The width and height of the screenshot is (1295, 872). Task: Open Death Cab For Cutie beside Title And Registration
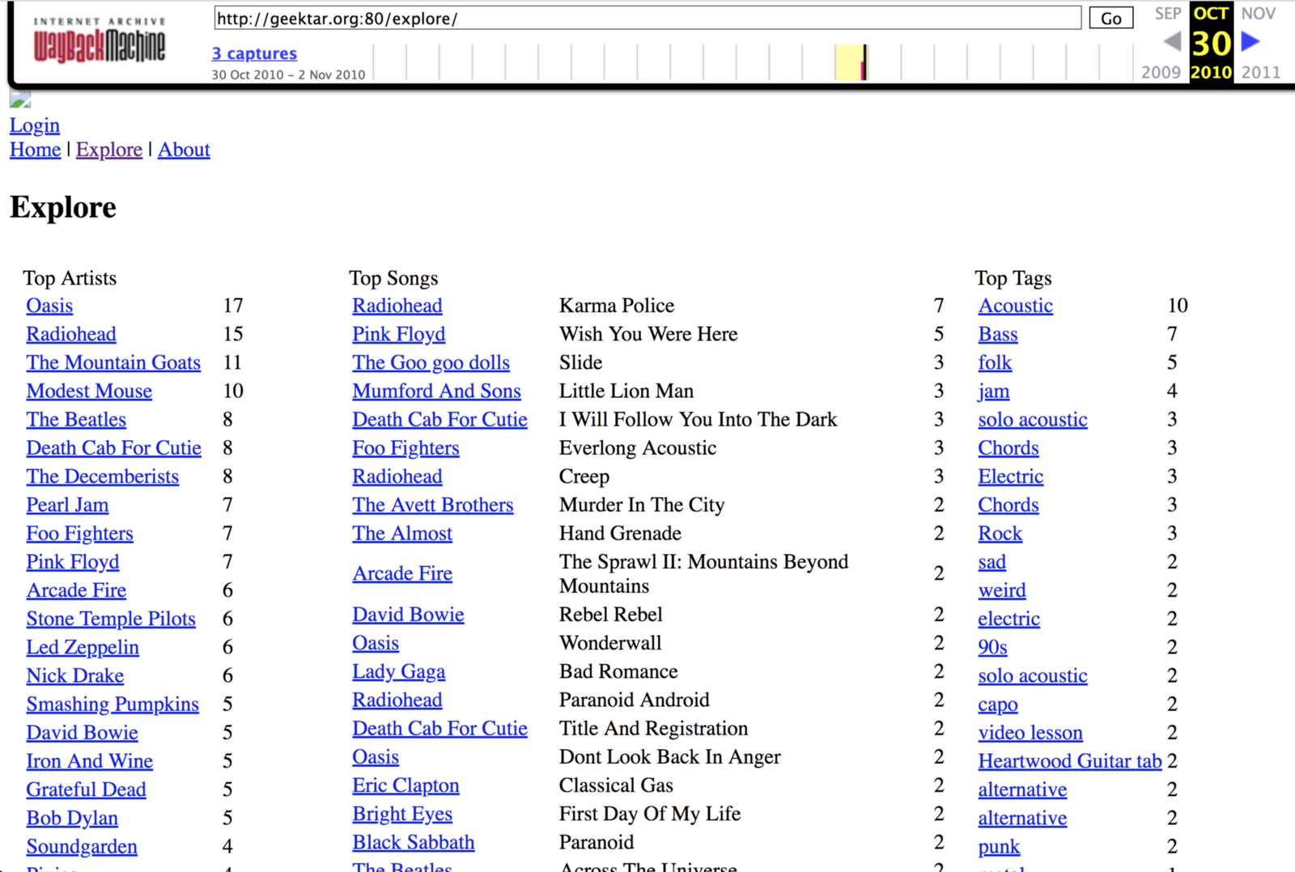(440, 728)
